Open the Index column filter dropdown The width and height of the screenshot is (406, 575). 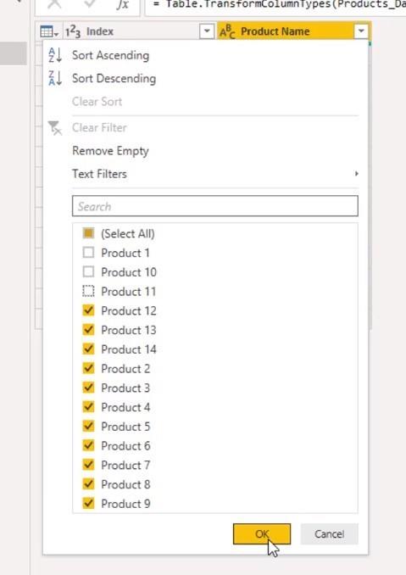click(207, 31)
